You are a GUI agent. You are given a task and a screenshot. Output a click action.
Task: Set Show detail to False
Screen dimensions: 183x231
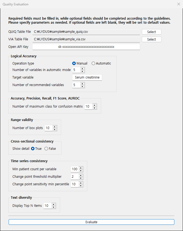50,149
